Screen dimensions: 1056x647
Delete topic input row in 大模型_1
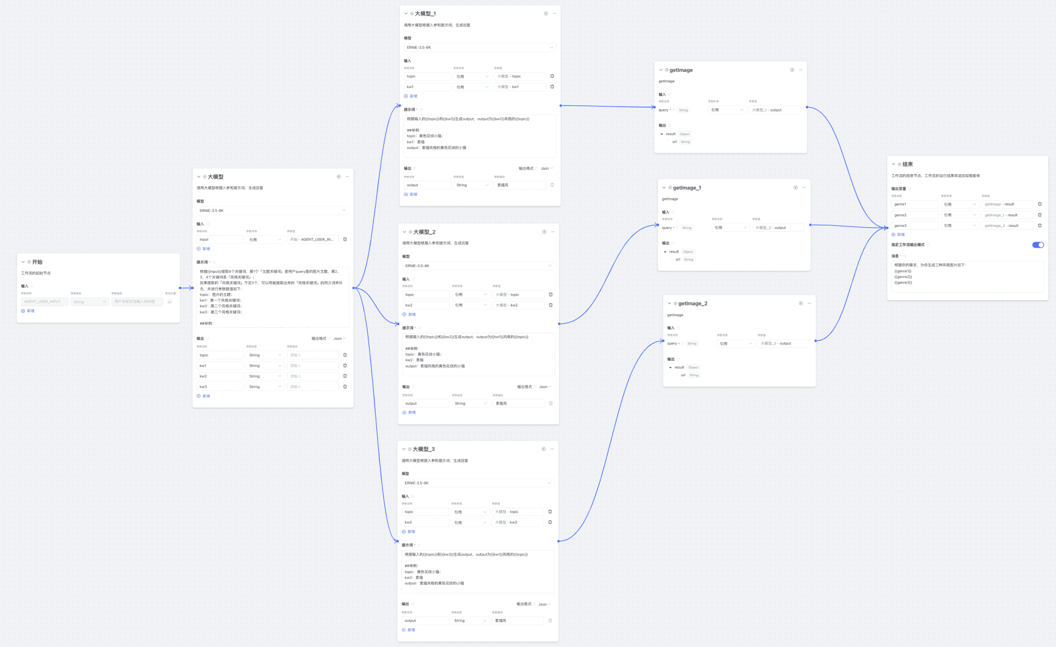point(552,76)
